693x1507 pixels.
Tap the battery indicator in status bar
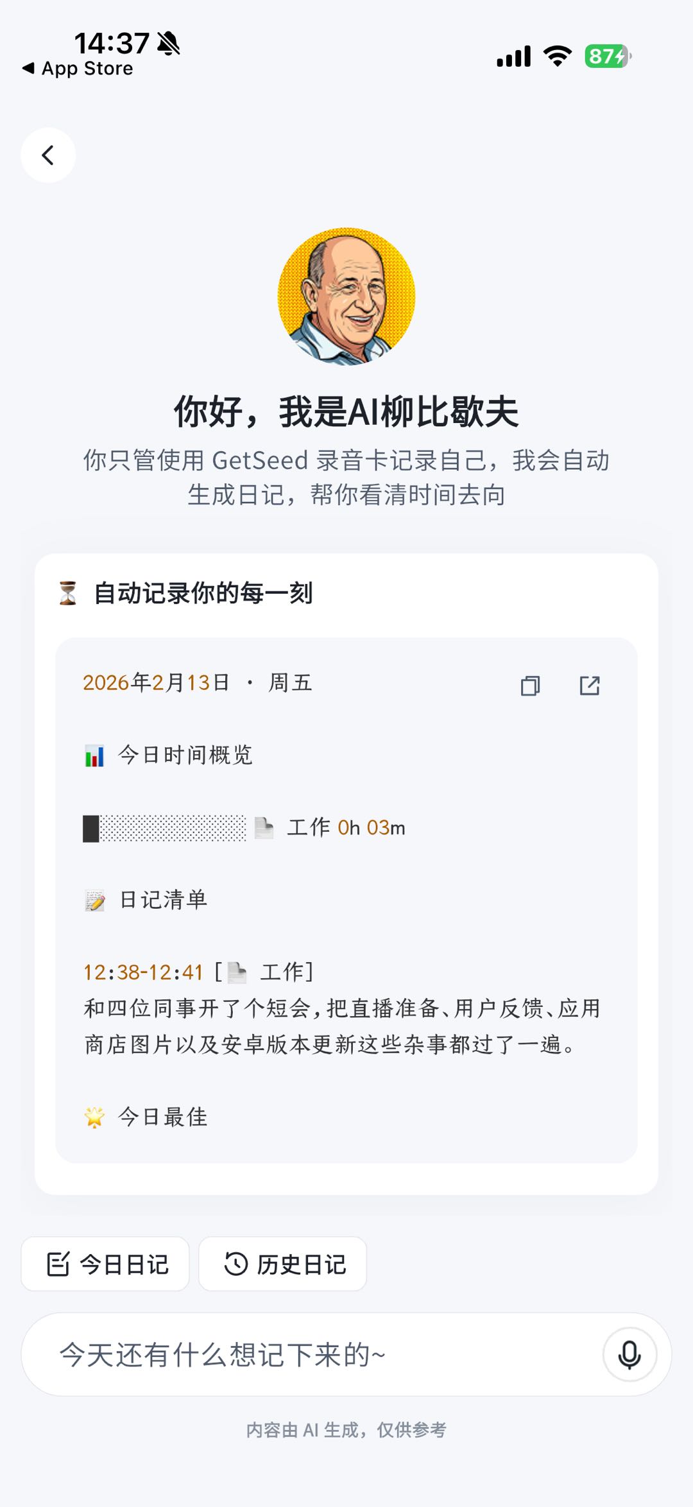click(x=607, y=56)
